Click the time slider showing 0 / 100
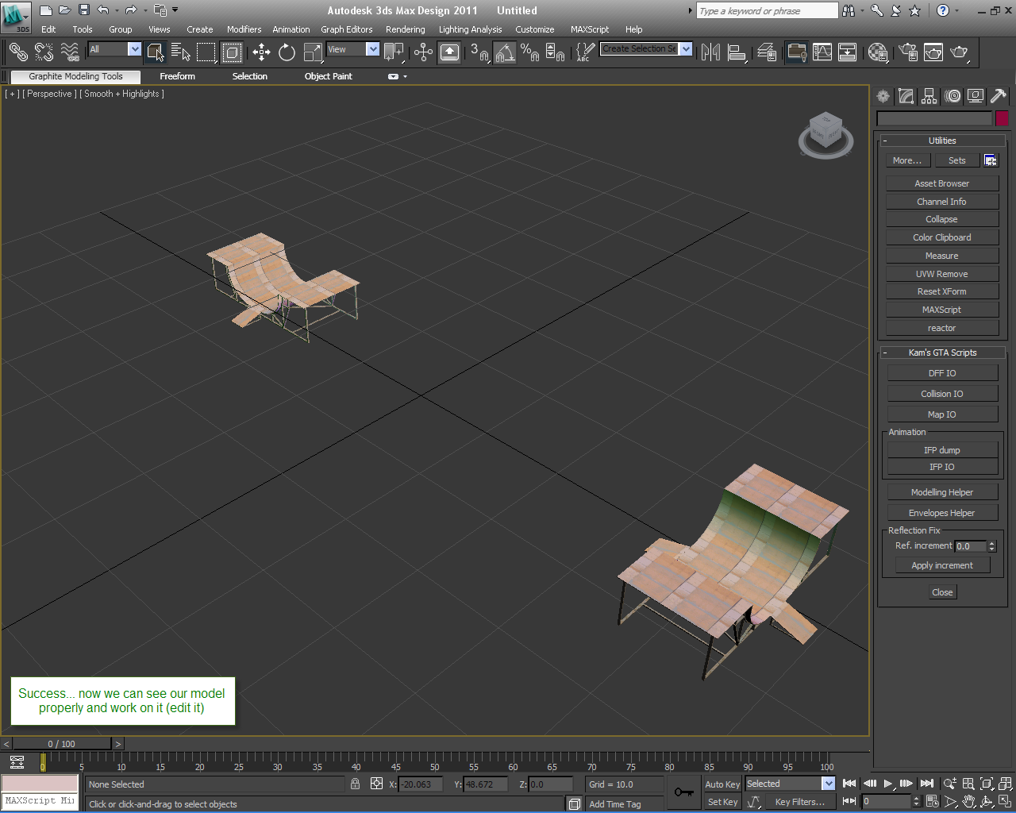The height and width of the screenshot is (813, 1016). tap(61, 744)
